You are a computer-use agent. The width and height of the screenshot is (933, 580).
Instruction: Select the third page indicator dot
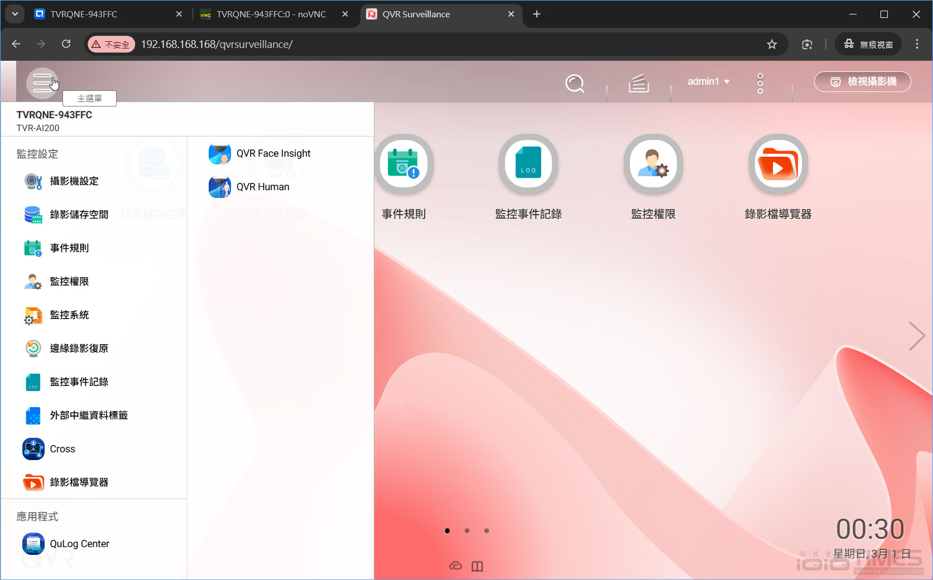point(486,531)
